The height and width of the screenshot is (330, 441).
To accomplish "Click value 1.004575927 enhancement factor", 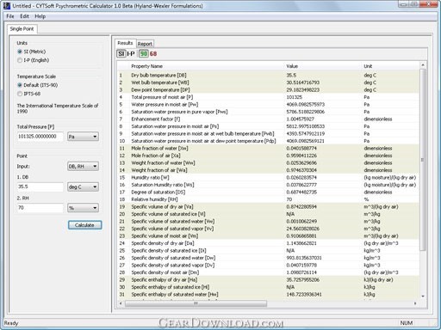I will coord(301,119).
